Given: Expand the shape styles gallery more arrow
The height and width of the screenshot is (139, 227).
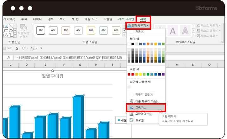Looking at the screenshot, I should pyautogui.click(x=124, y=34).
